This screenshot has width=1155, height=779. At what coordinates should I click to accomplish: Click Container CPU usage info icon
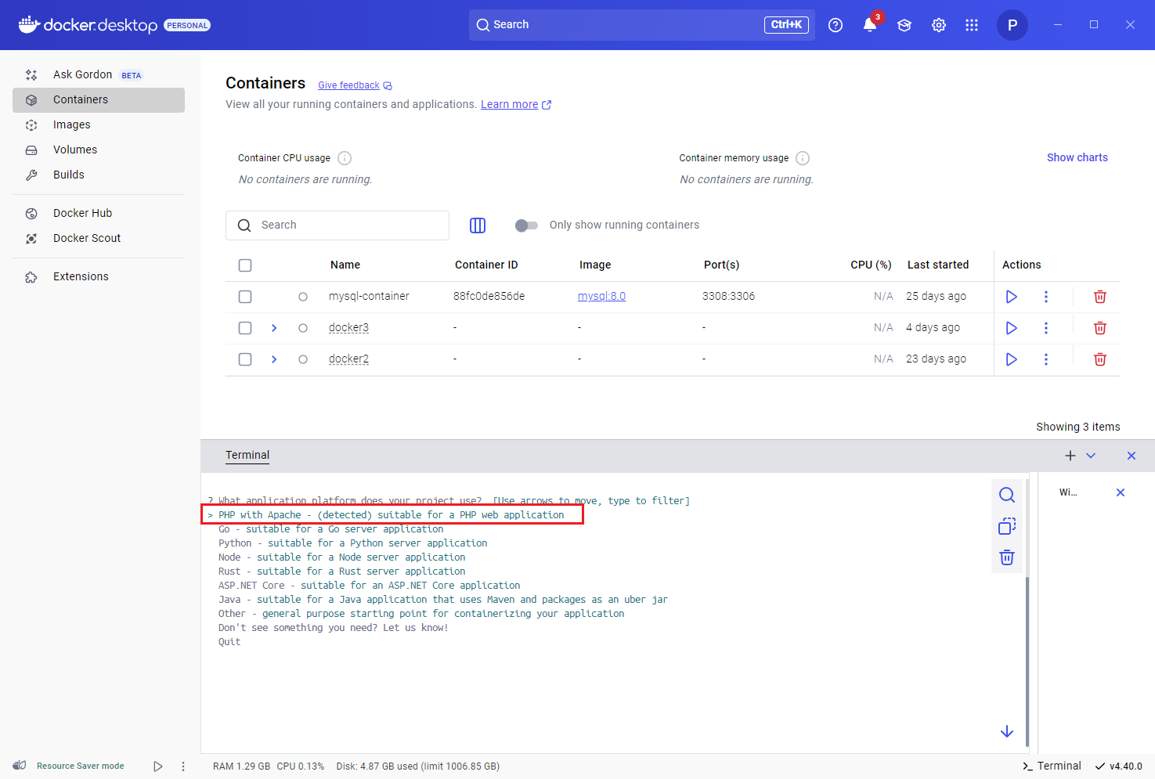(x=345, y=158)
